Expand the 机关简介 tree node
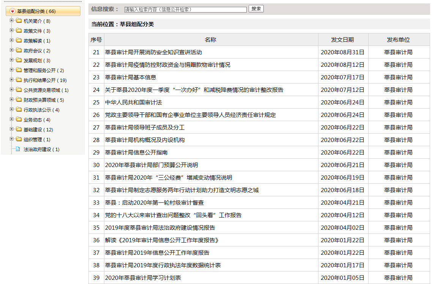The width and height of the screenshot is (435, 284). [x=11, y=21]
